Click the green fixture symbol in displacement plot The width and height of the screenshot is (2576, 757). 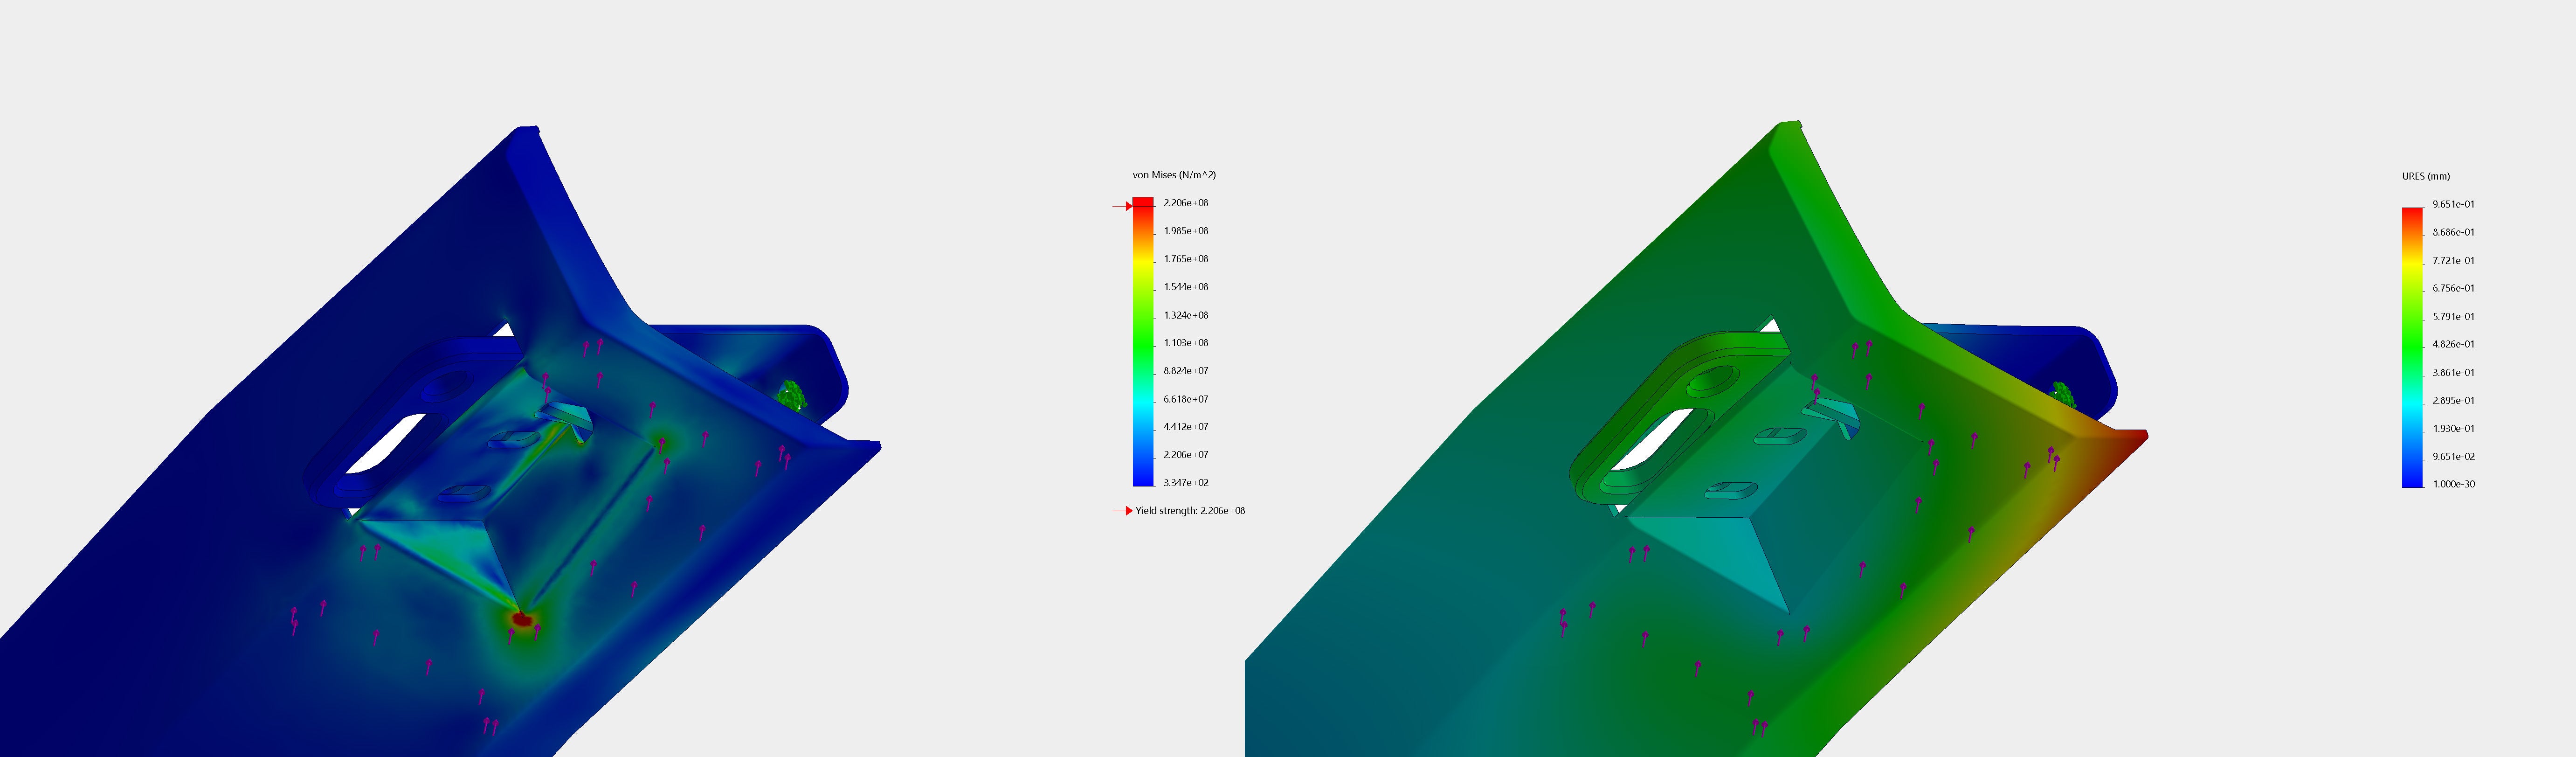(2062, 394)
